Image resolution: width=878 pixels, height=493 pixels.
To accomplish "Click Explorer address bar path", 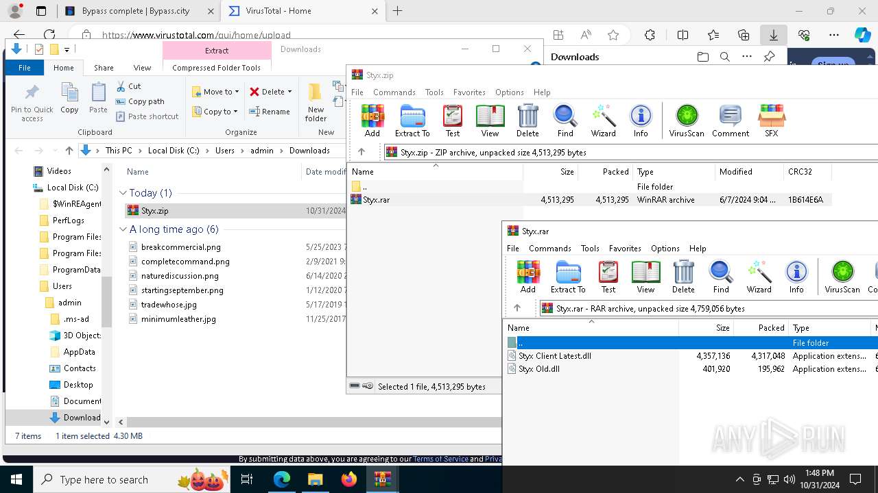I will click(x=217, y=151).
